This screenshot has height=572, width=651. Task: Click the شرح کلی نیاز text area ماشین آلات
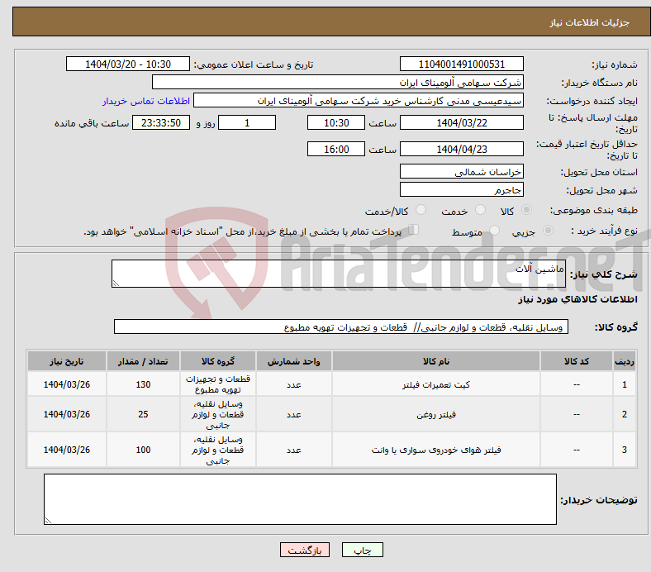339,274
